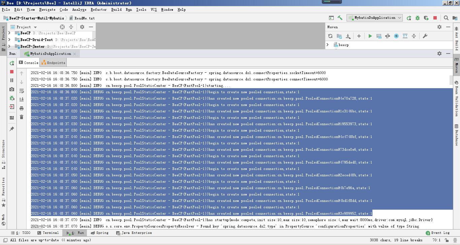Toggle soft-wrap in console toolbar
The image size is (460, 245).
click(22, 91)
